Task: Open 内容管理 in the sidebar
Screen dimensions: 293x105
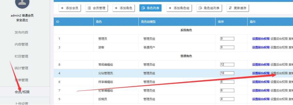Action: [x=21, y=44]
